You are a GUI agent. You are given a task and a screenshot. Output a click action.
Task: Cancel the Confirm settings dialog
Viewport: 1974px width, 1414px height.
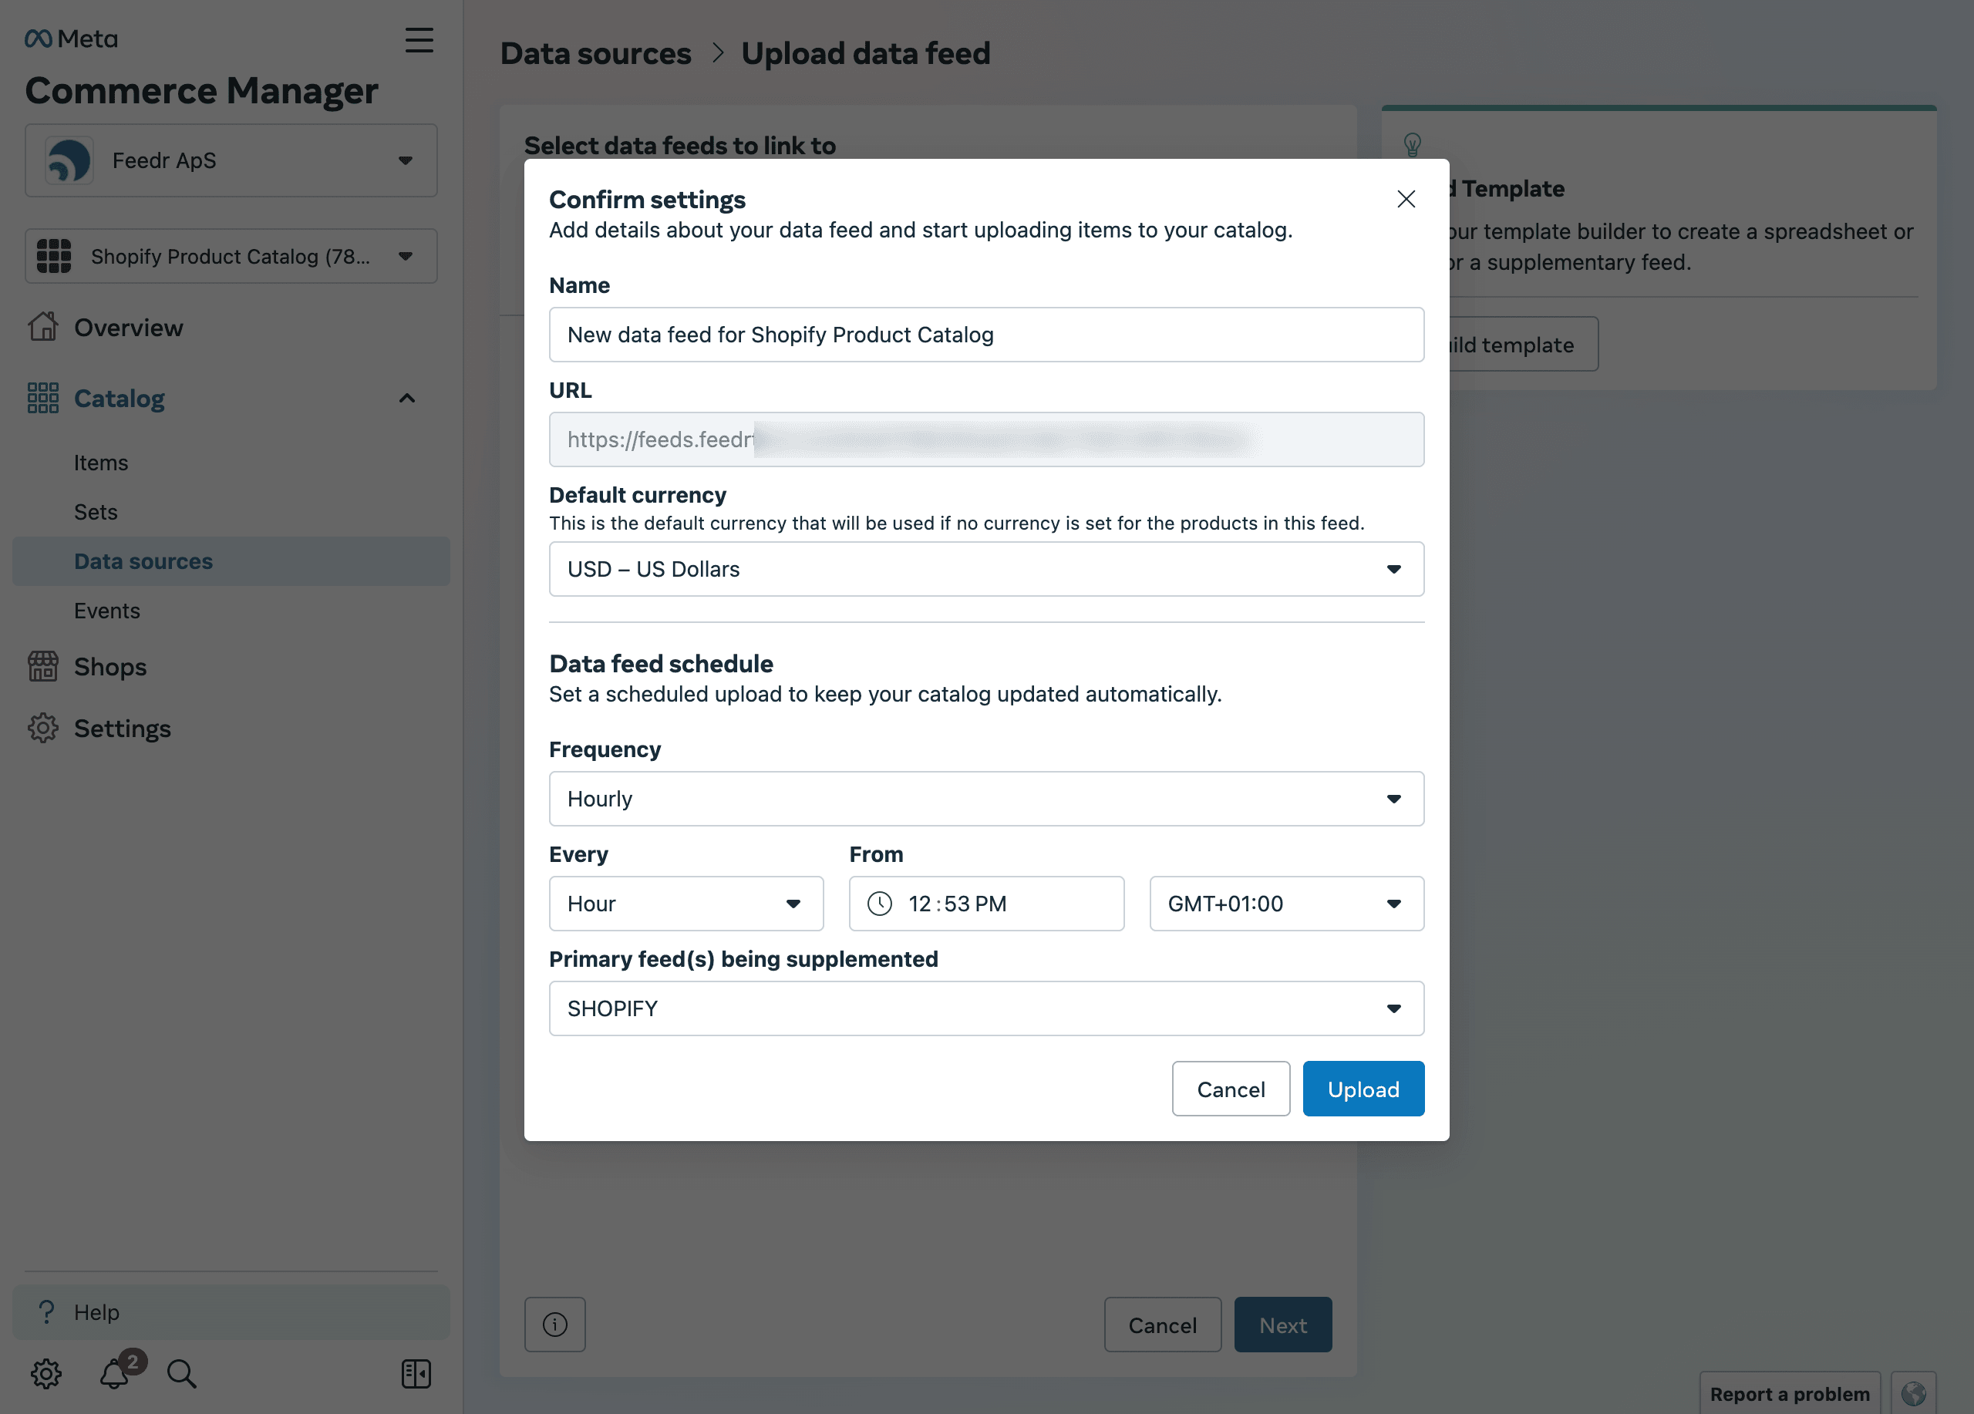pos(1230,1089)
